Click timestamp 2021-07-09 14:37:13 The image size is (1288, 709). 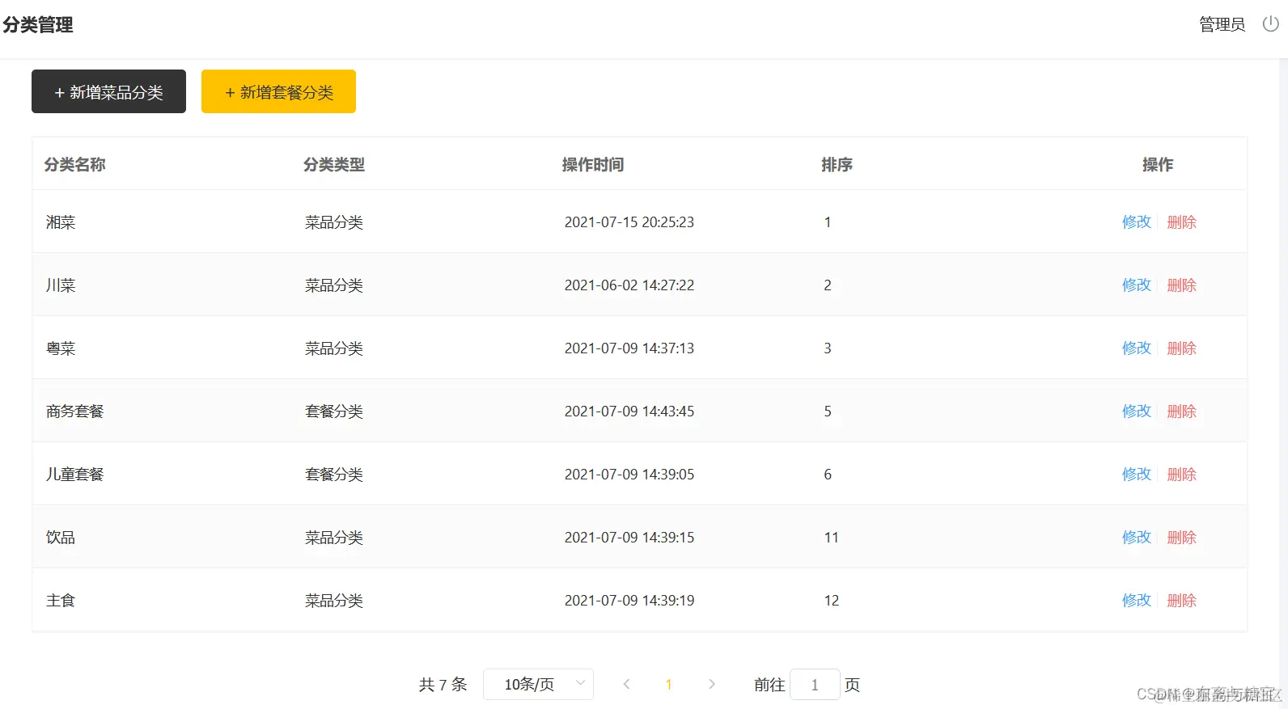pyautogui.click(x=629, y=348)
